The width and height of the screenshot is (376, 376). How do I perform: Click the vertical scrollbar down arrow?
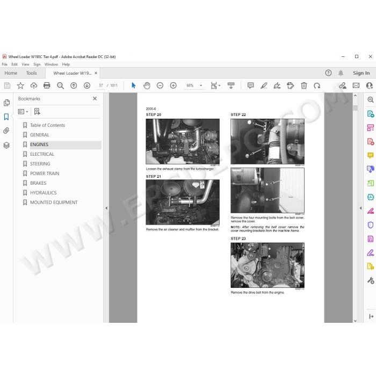click(x=356, y=321)
